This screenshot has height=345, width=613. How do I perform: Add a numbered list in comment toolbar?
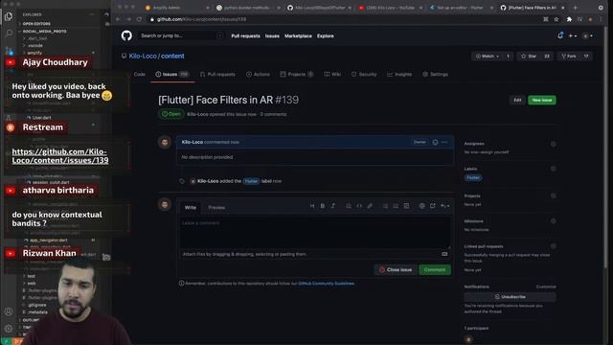click(x=396, y=206)
